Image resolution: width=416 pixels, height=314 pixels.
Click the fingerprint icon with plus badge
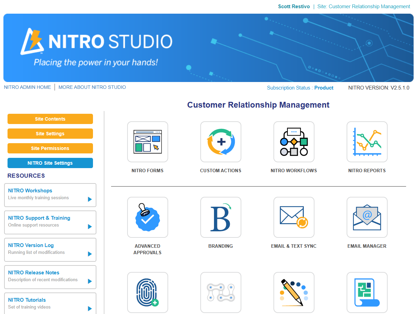coord(147,292)
